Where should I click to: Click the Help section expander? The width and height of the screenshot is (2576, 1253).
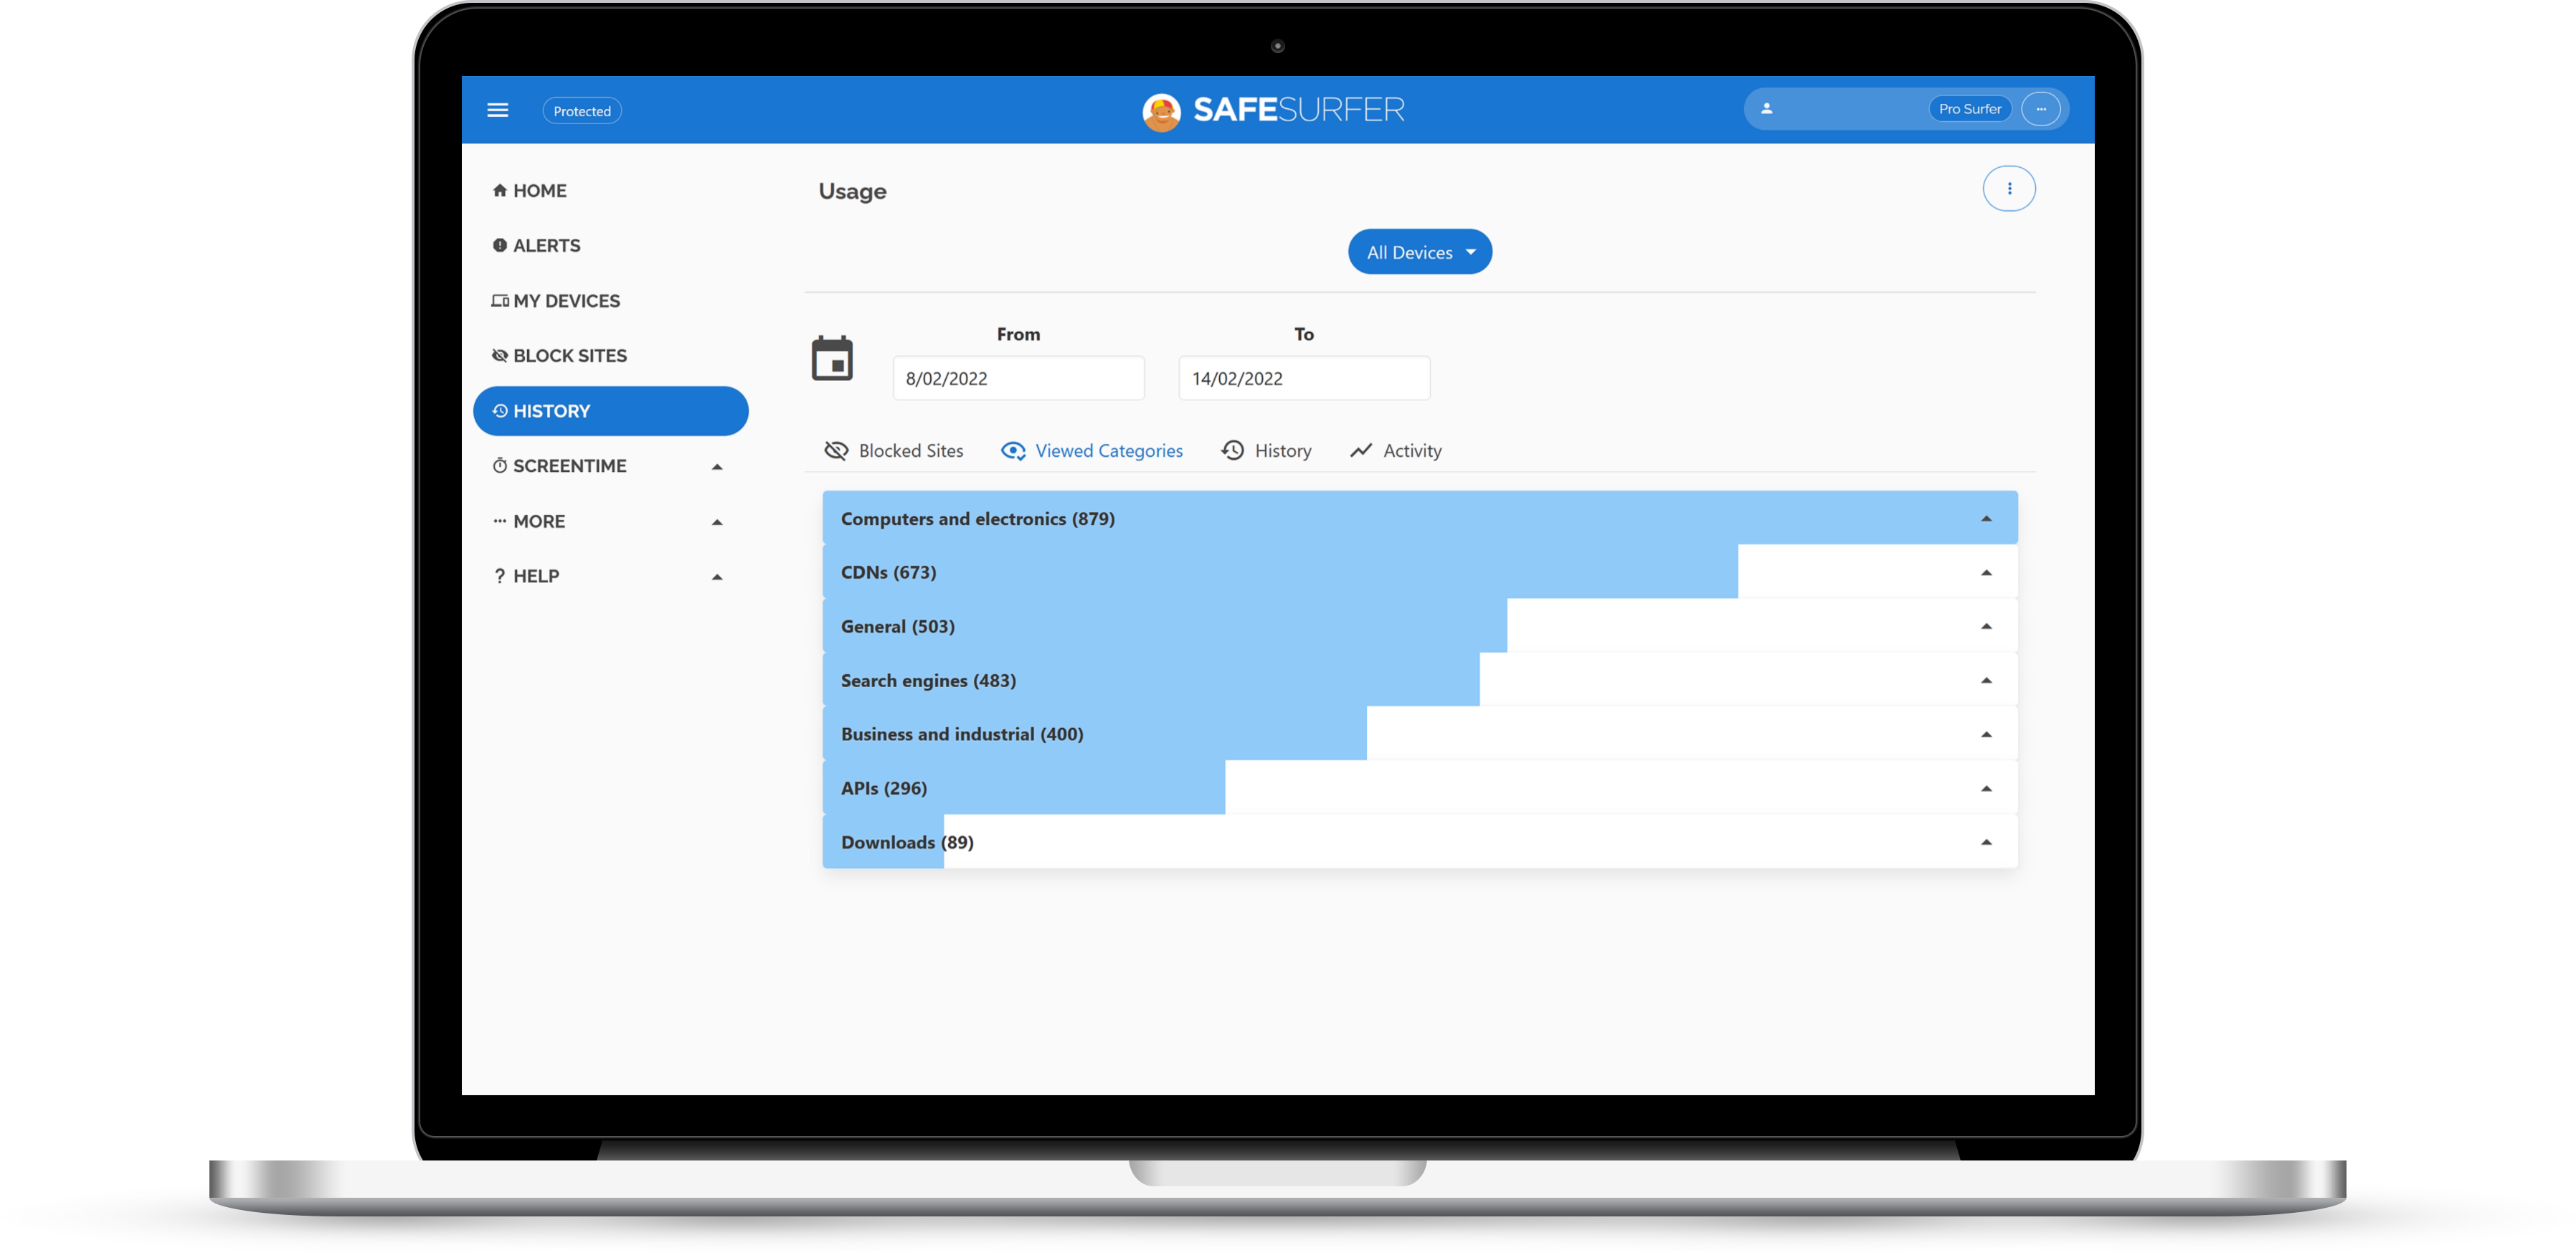(718, 575)
